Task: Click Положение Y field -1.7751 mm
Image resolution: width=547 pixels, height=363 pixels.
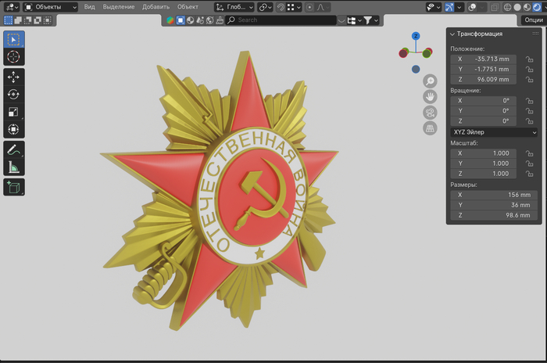Action: click(x=483, y=69)
